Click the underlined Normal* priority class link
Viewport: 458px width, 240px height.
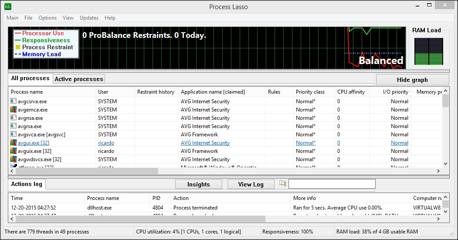pos(305,143)
